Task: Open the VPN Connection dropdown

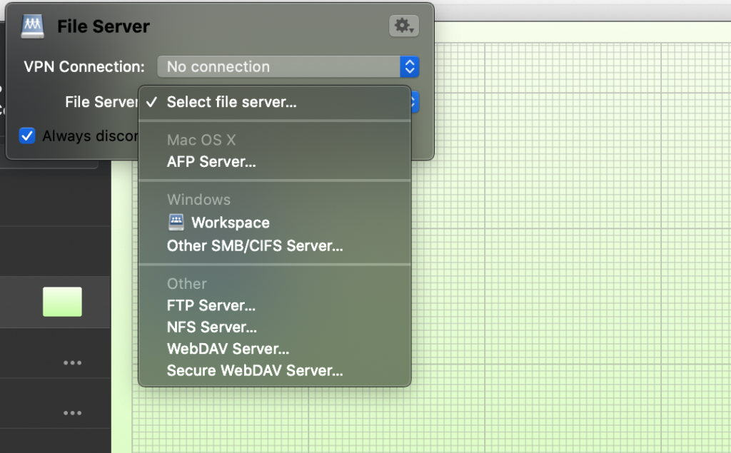Action: [288, 66]
